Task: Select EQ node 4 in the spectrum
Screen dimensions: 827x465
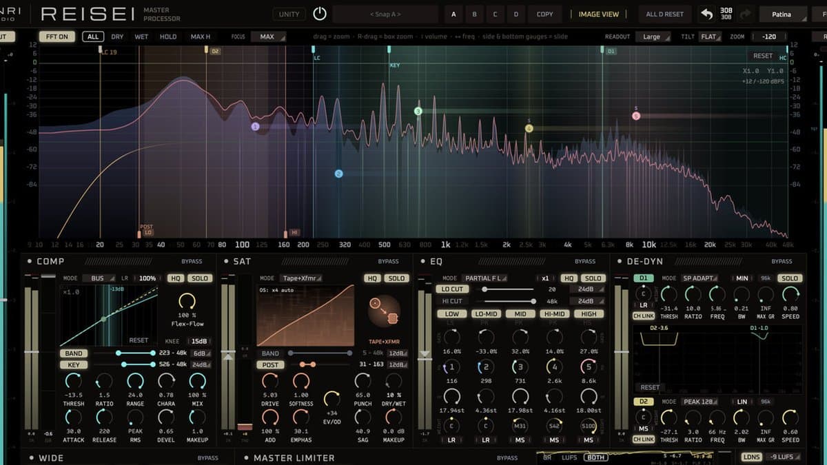Action: [x=529, y=128]
